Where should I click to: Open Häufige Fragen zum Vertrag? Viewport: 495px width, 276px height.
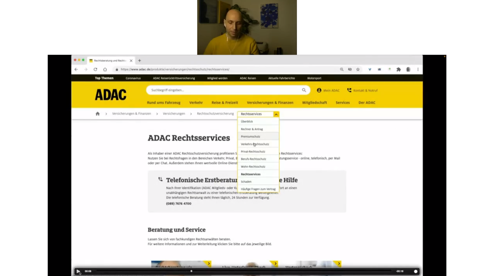click(258, 189)
